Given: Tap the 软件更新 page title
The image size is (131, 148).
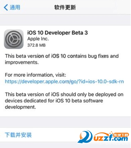Looking at the screenshot, I should (x=65, y=8).
